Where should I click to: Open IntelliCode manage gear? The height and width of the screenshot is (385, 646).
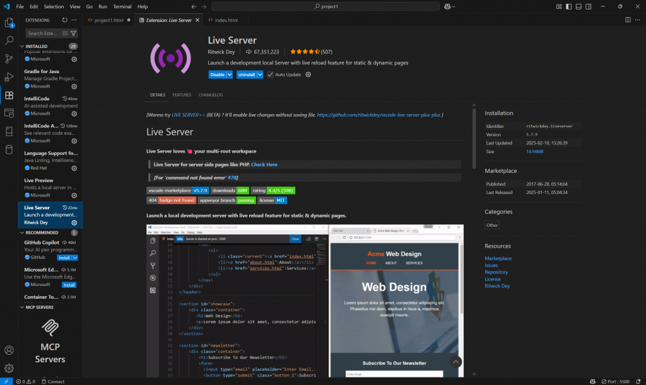74,113
